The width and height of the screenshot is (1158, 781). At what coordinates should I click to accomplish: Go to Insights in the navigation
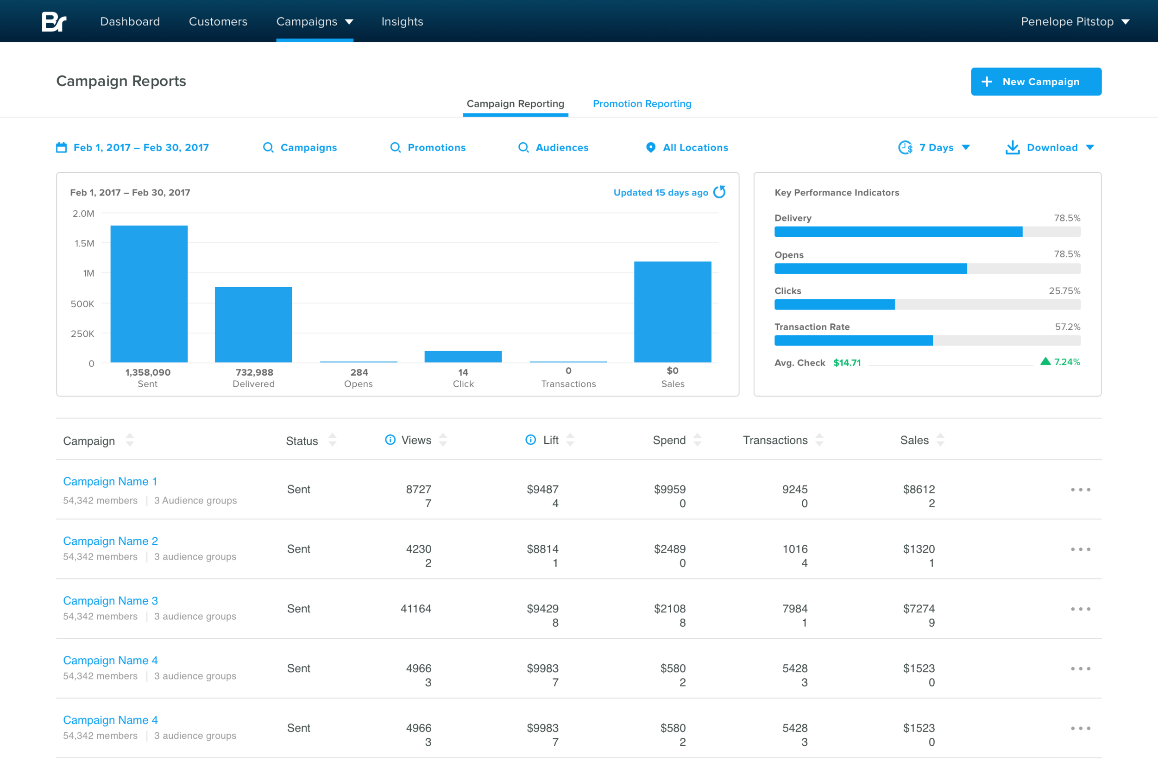(402, 21)
